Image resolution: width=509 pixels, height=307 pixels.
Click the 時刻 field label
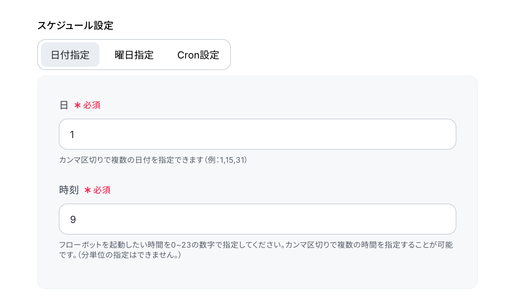(x=69, y=190)
